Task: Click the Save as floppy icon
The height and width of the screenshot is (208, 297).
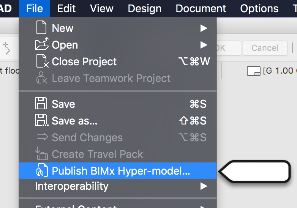Action: (41, 121)
